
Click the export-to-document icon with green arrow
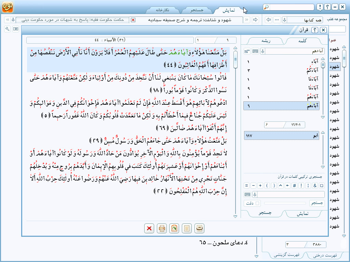click(x=174, y=229)
